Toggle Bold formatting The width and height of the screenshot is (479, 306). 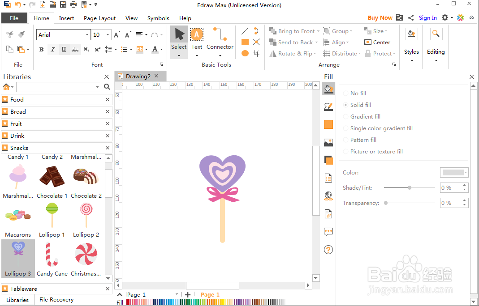pyautogui.click(x=42, y=49)
